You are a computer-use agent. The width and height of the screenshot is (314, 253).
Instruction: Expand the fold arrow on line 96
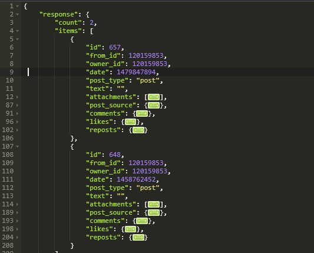[x=18, y=121]
